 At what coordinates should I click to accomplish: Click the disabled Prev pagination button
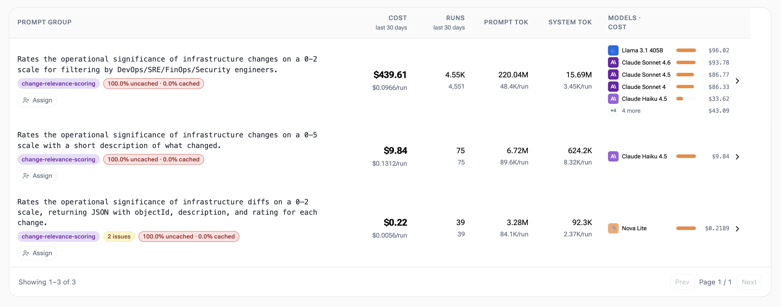coord(682,282)
